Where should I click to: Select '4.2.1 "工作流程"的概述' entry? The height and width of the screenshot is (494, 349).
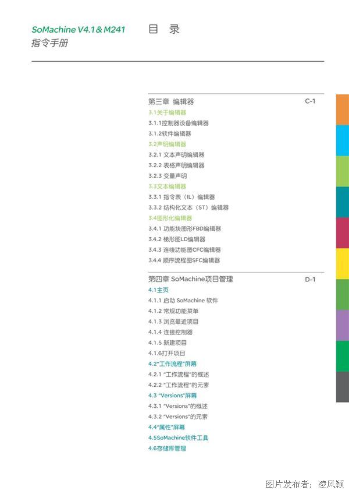coord(179,374)
